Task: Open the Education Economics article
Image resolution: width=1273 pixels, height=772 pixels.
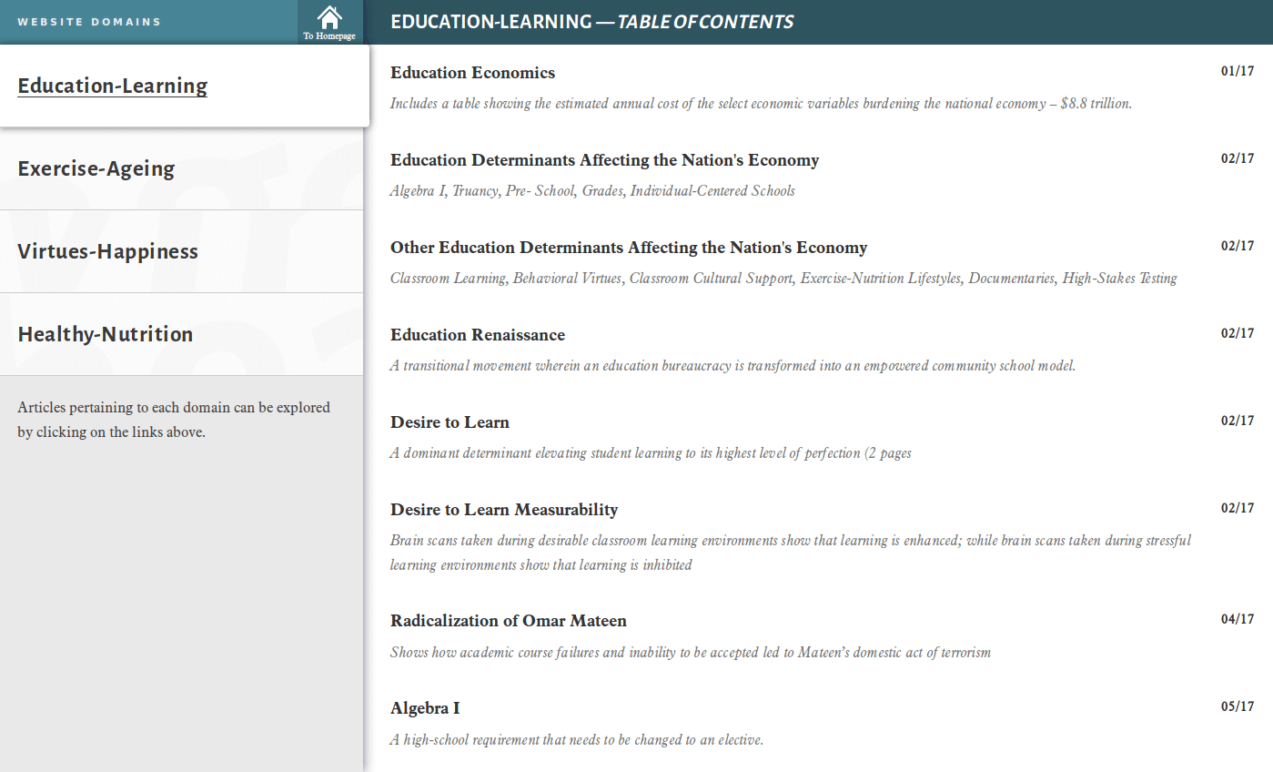Action: pyautogui.click(x=472, y=73)
